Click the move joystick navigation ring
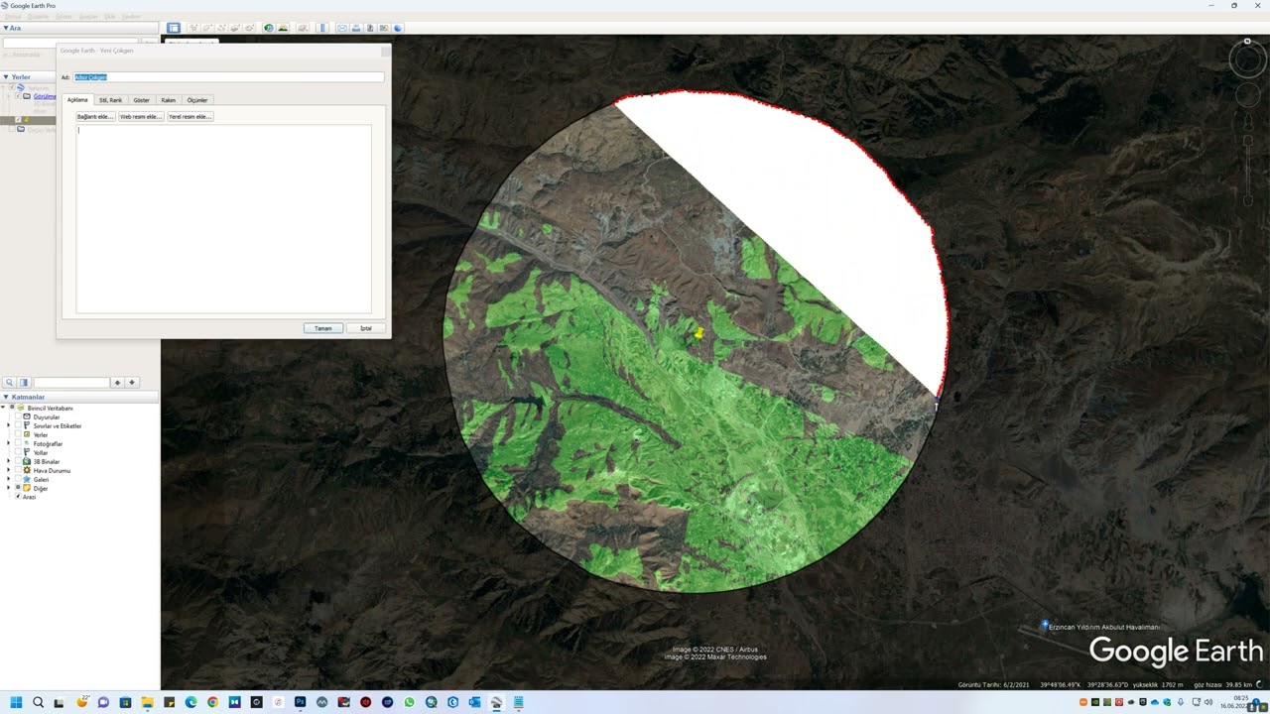The image size is (1270, 714). click(x=1248, y=96)
